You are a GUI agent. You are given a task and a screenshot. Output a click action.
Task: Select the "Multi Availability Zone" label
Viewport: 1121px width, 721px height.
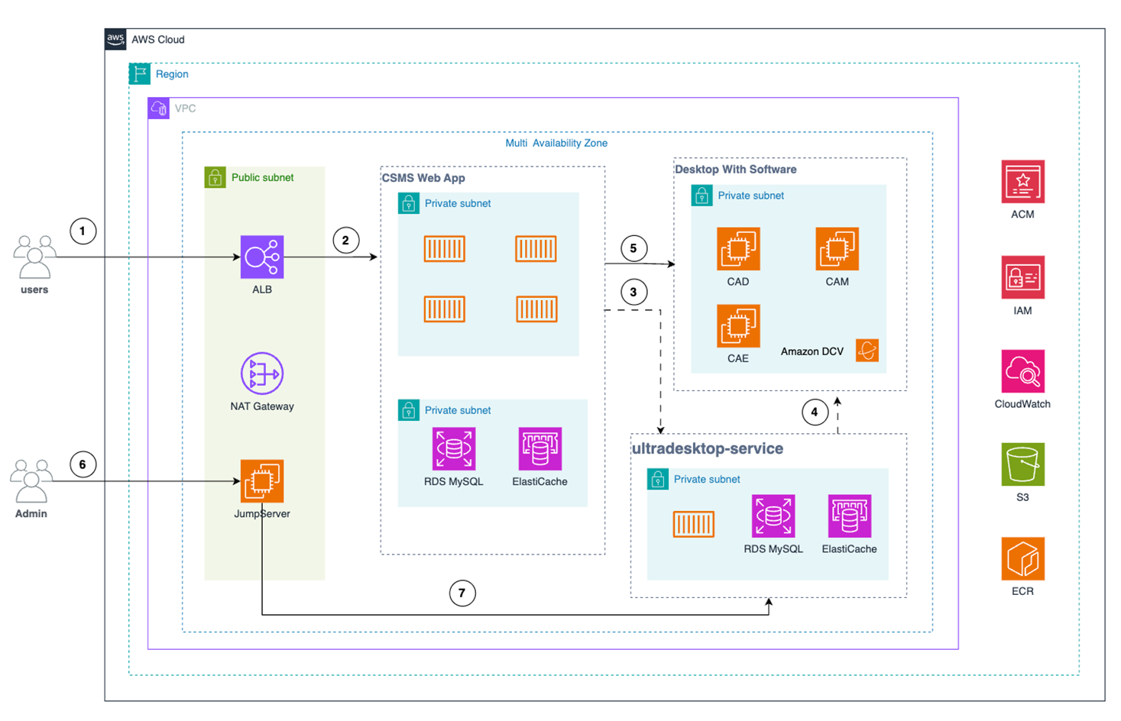[x=556, y=143]
